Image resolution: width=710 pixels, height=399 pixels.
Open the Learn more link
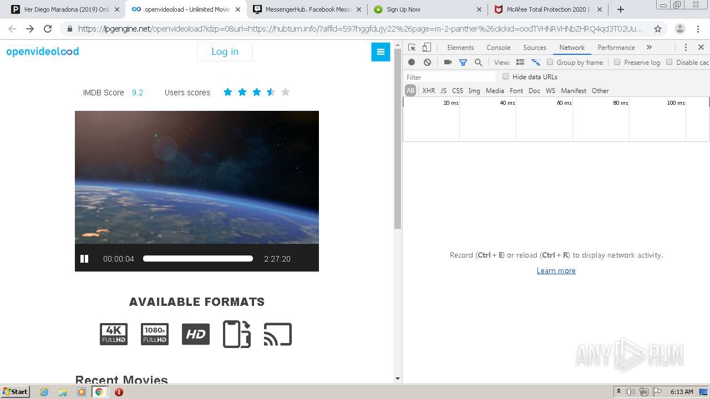(x=556, y=271)
